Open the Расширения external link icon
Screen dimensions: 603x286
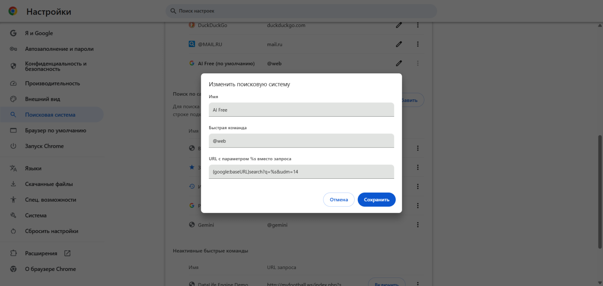coord(67,253)
